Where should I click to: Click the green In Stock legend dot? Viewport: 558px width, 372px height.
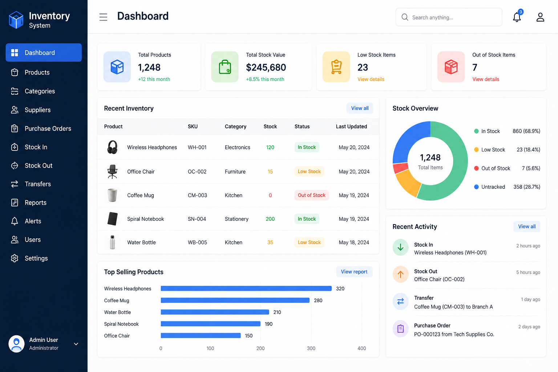pos(476,131)
